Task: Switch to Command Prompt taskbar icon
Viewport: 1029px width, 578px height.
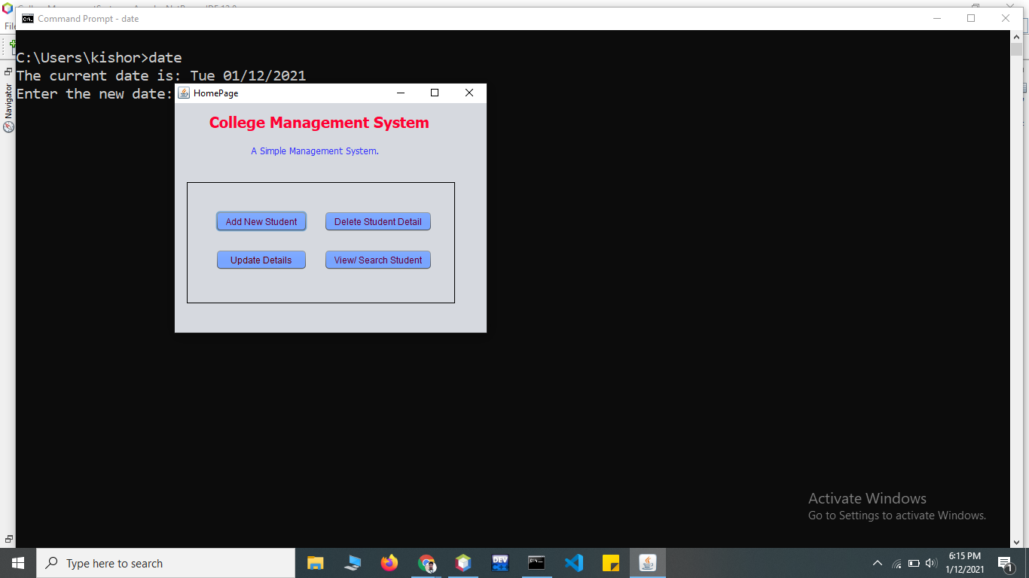Action: tap(536, 563)
